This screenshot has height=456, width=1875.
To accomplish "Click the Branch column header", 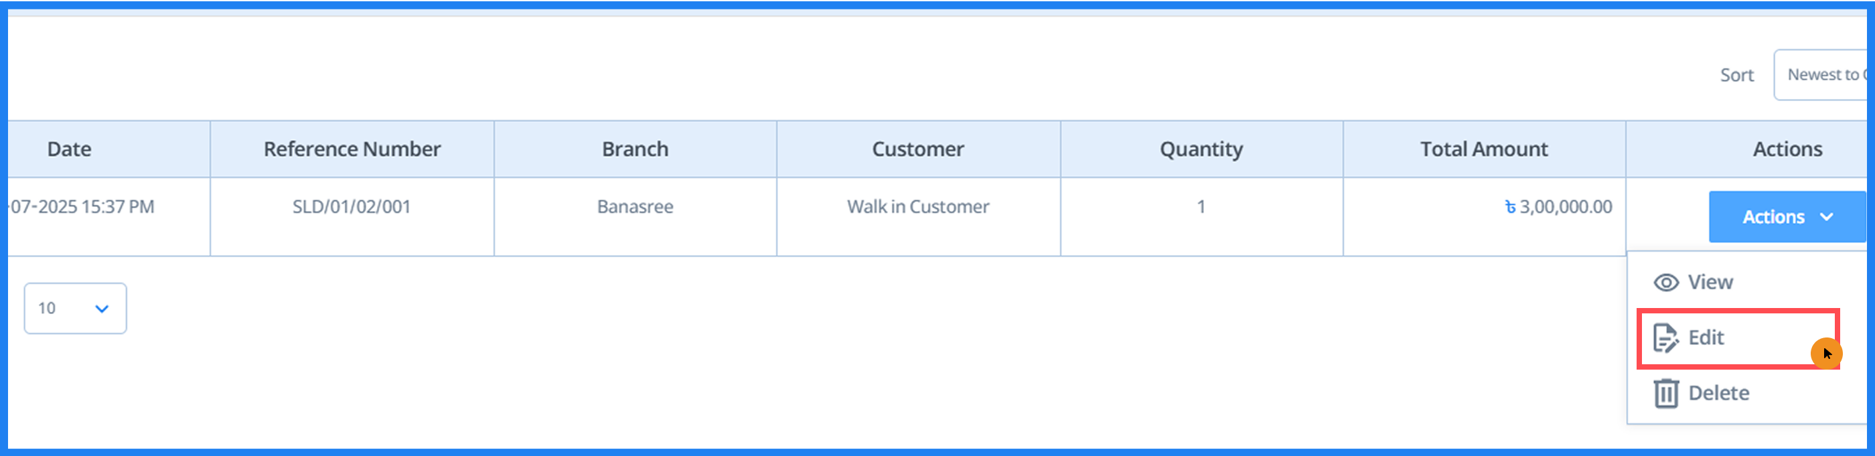I will point(635,149).
